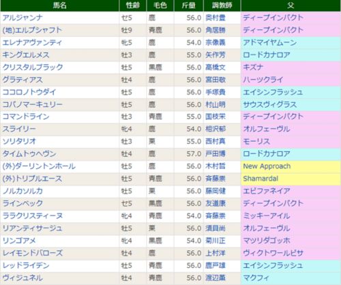Open タイムトゥヘヴン horse entry
This screenshot has height=285, width=341.
tap(29, 154)
